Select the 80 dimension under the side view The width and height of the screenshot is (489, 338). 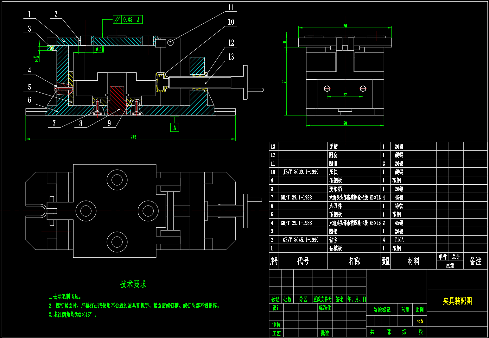[x=345, y=123]
